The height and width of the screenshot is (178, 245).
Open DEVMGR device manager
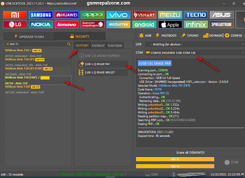coord(213,36)
